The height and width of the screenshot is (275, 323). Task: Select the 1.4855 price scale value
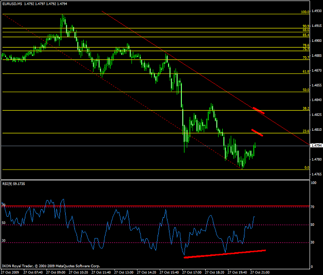[317, 85]
